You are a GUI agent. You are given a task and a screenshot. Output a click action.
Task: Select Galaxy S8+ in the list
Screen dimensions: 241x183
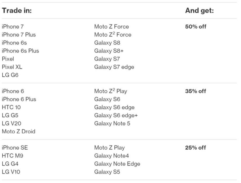[109, 51]
